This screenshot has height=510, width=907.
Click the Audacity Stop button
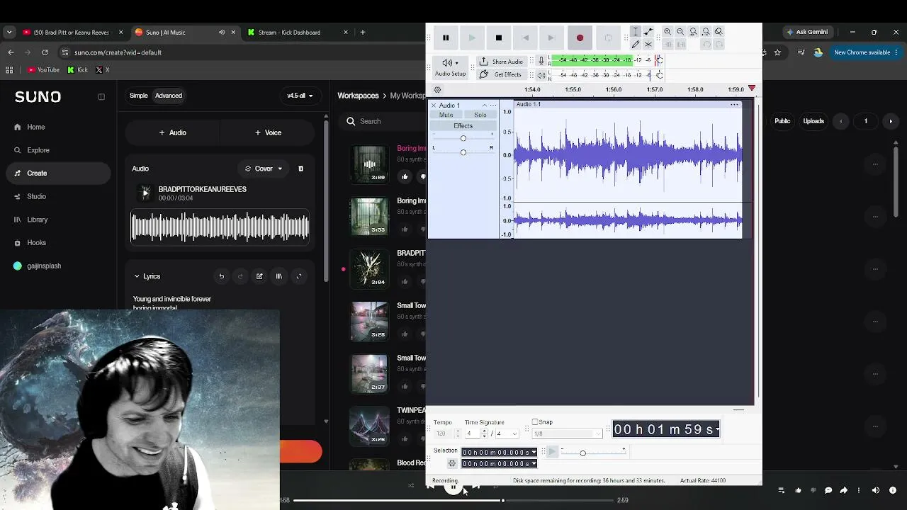click(498, 38)
